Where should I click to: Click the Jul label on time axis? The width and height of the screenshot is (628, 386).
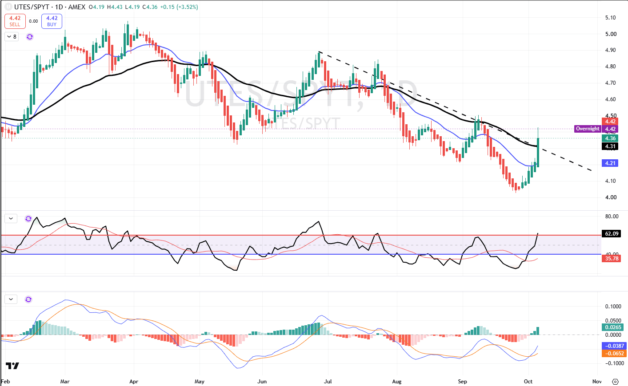(x=328, y=382)
